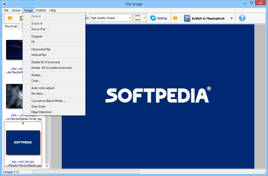Open the Action menu
268x176 pixels.
pos(16,10)
